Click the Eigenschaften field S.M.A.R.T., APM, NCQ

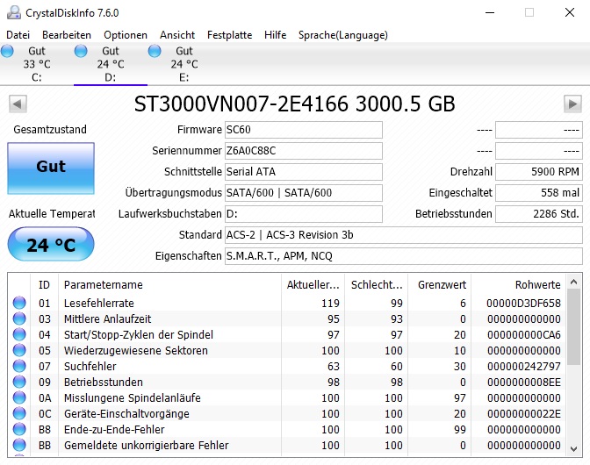(x=404, y=256)
